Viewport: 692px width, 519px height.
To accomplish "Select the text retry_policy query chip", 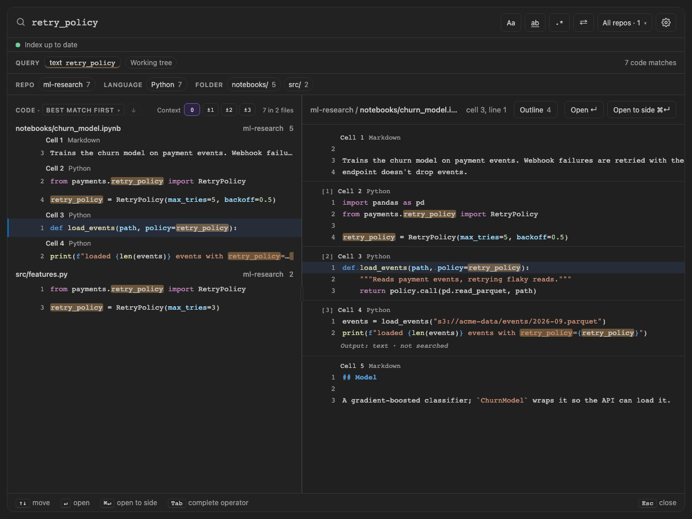I will [x=82, y=63].
